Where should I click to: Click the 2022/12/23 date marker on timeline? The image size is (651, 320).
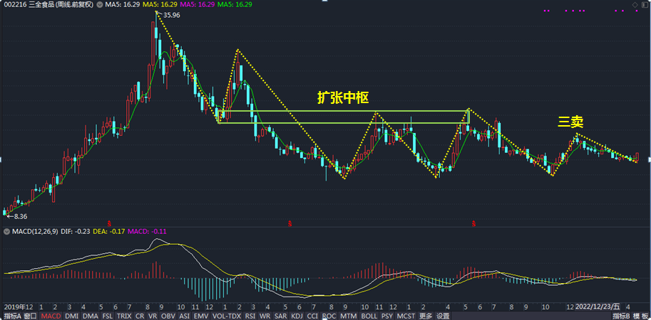pos(598,307)
